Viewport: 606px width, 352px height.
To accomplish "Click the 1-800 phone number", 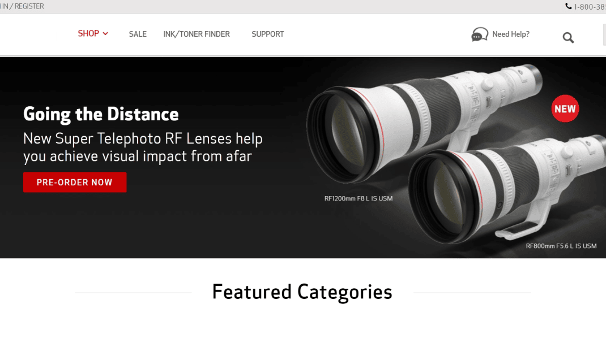I will tap(590, 7).
